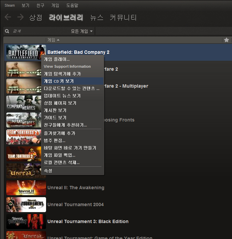Click the library search input field
The height and width of the screenshot is (239, 232).
point(36,31)
